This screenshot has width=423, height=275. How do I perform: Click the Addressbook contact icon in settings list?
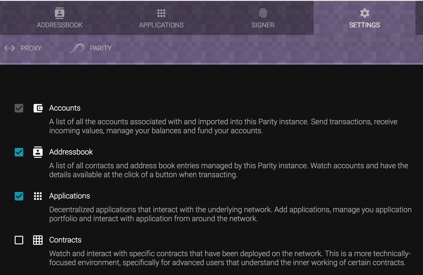pyautogui.click(x=38, y=152)
